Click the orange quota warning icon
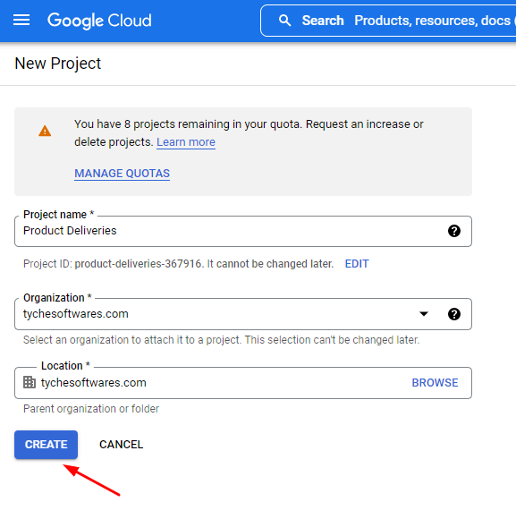Screen dimensions: 516x519 pos(45,131)
